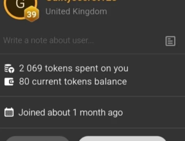The width and height of the screenshot is (185, 141).
Task: Click the word 'Kingdom' under the username
Action: tap(90, 12)
